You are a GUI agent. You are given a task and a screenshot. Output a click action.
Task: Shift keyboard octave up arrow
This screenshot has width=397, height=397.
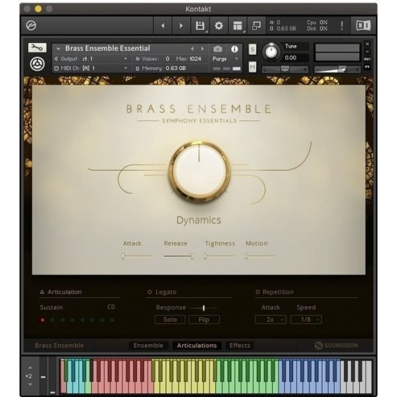click(30, 367)
